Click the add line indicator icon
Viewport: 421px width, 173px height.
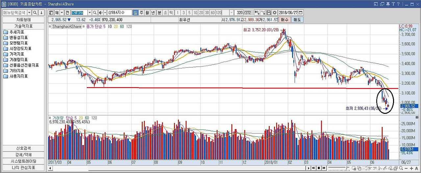(x=263, y=12)
